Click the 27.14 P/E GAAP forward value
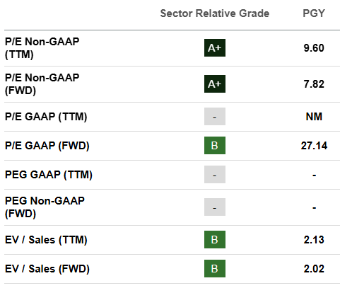This screenshot has width=340, height=288. tap(314, 146)
